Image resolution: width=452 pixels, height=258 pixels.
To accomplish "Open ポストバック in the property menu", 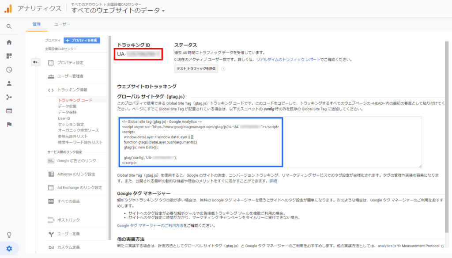I will [x=68, y=220].
